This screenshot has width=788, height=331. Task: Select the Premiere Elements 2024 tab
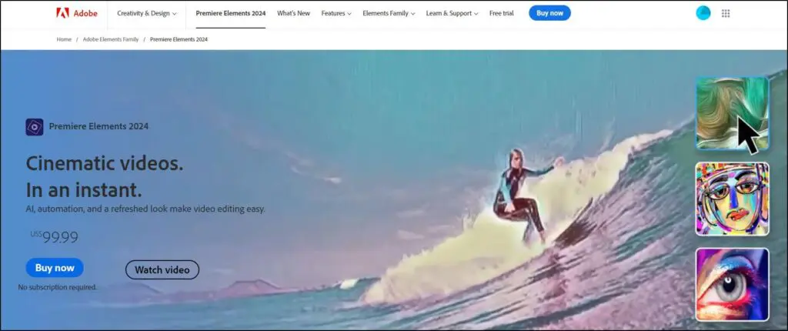(x=231, y=14)
